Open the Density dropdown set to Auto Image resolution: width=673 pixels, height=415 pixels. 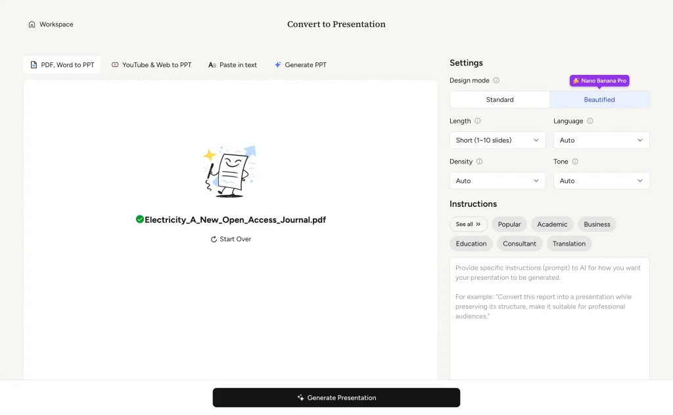[x=498, y=181]
